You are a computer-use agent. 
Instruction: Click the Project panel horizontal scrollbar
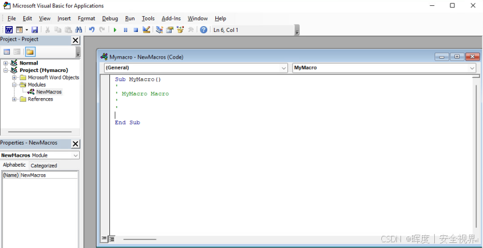tap(40, 132)
